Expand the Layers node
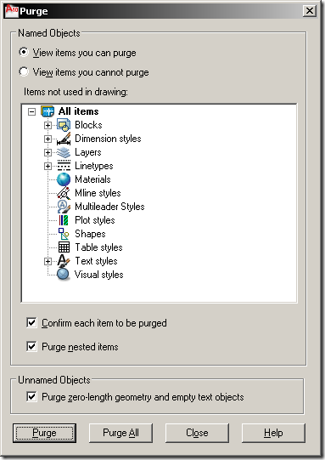Screen dimensions: 325x460 coord(48,152)
